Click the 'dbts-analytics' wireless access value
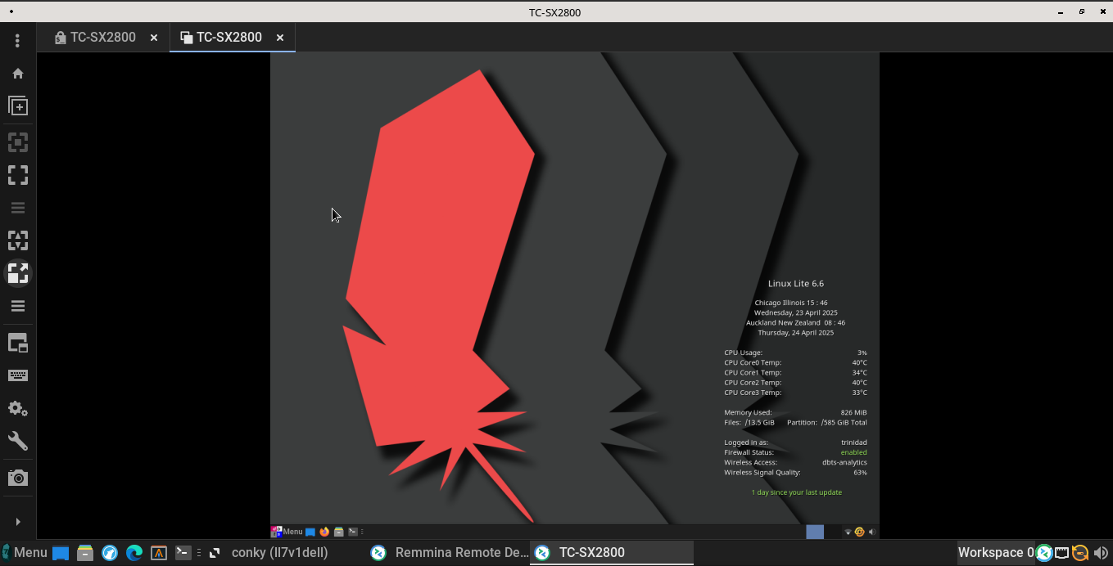Viewport: 1113px width, 566px height. pos(844,462)
